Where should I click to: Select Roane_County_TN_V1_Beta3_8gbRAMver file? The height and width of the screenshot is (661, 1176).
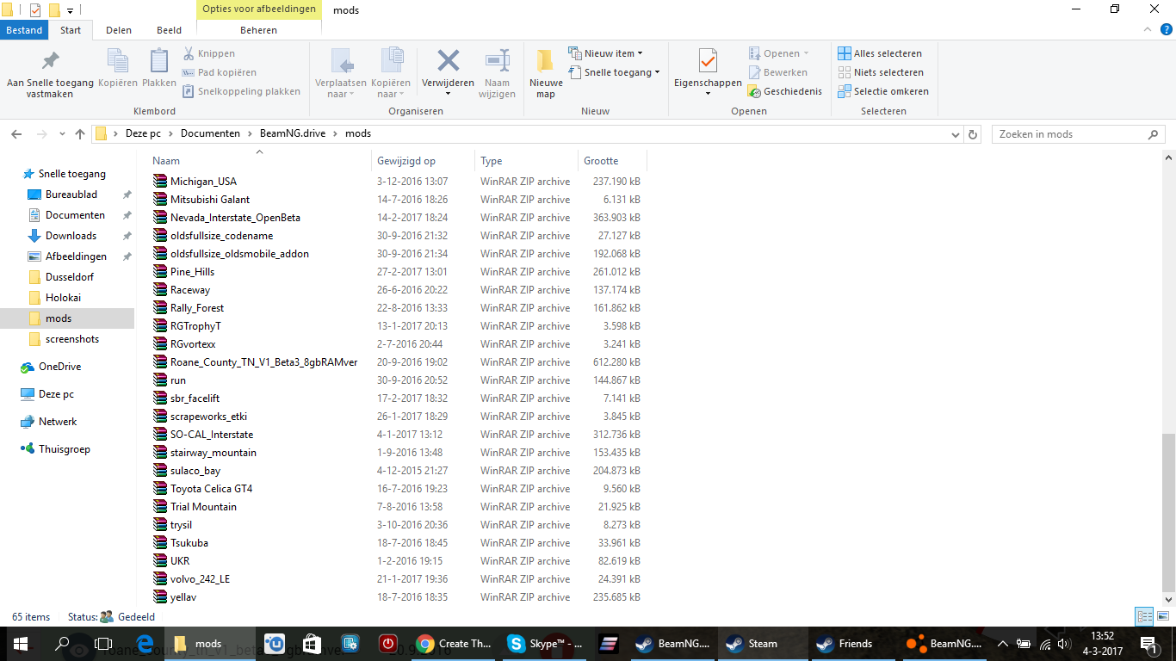(263, 362)
